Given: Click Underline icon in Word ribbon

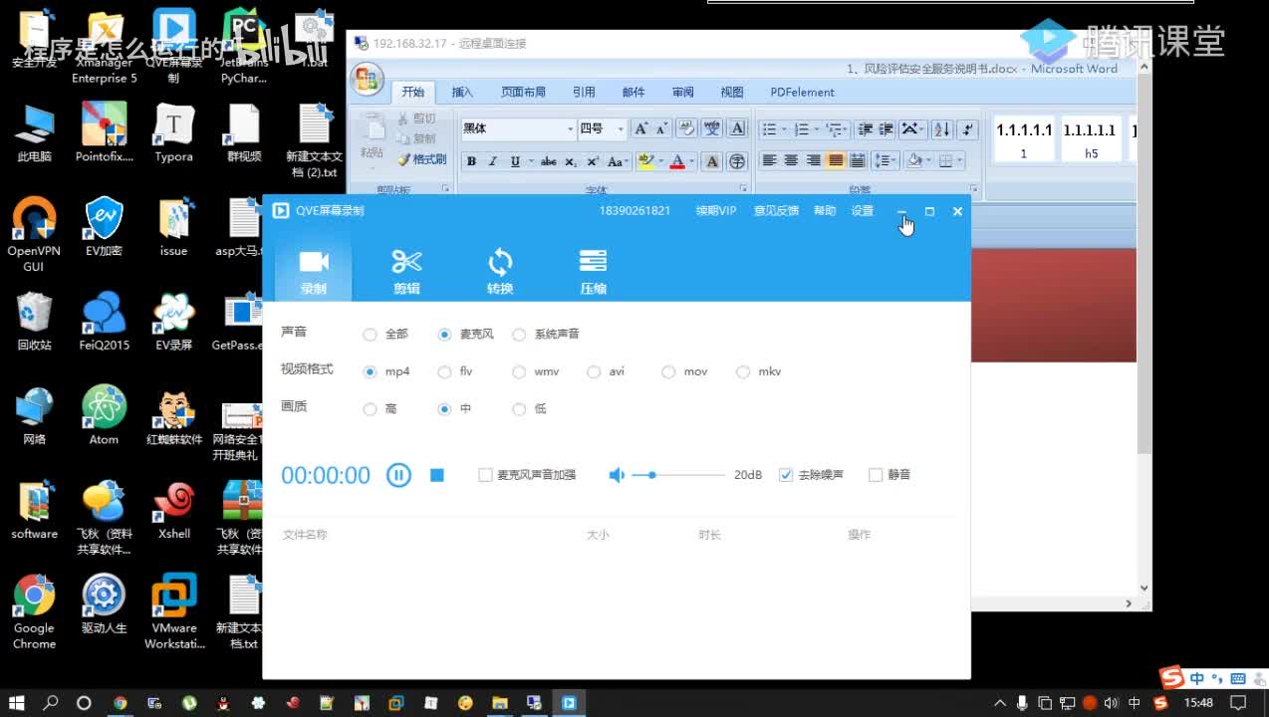Looking at the screenshot, I should (515, 161).
